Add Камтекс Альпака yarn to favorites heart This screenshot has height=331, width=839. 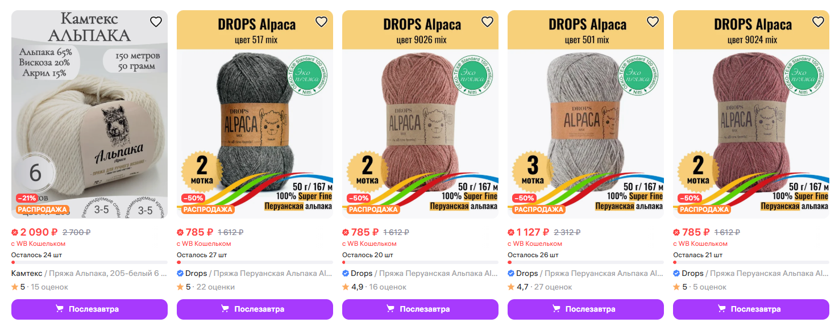[156, 22]
